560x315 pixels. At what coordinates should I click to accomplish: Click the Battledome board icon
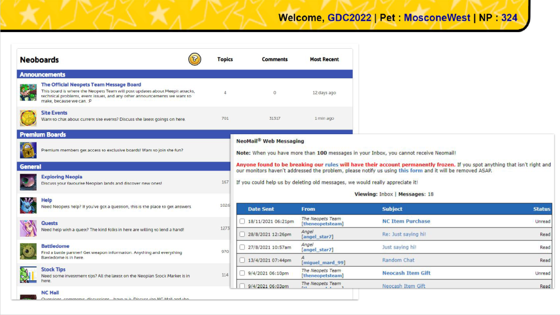pos(28,251)
